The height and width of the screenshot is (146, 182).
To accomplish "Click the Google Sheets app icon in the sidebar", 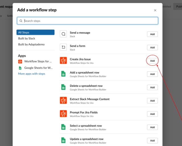I will pos(20,68).
